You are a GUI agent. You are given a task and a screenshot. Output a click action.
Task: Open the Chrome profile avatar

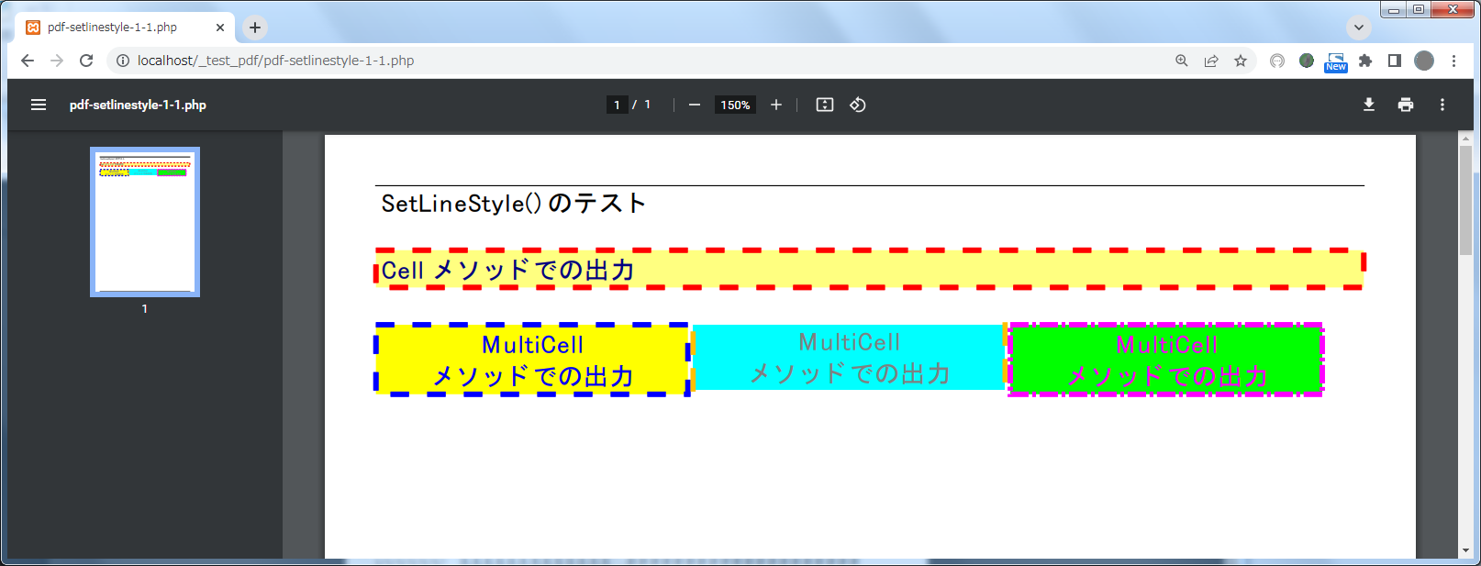point(1424,61)
